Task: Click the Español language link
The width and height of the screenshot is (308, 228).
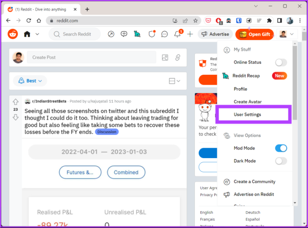Action: [253, 219]
